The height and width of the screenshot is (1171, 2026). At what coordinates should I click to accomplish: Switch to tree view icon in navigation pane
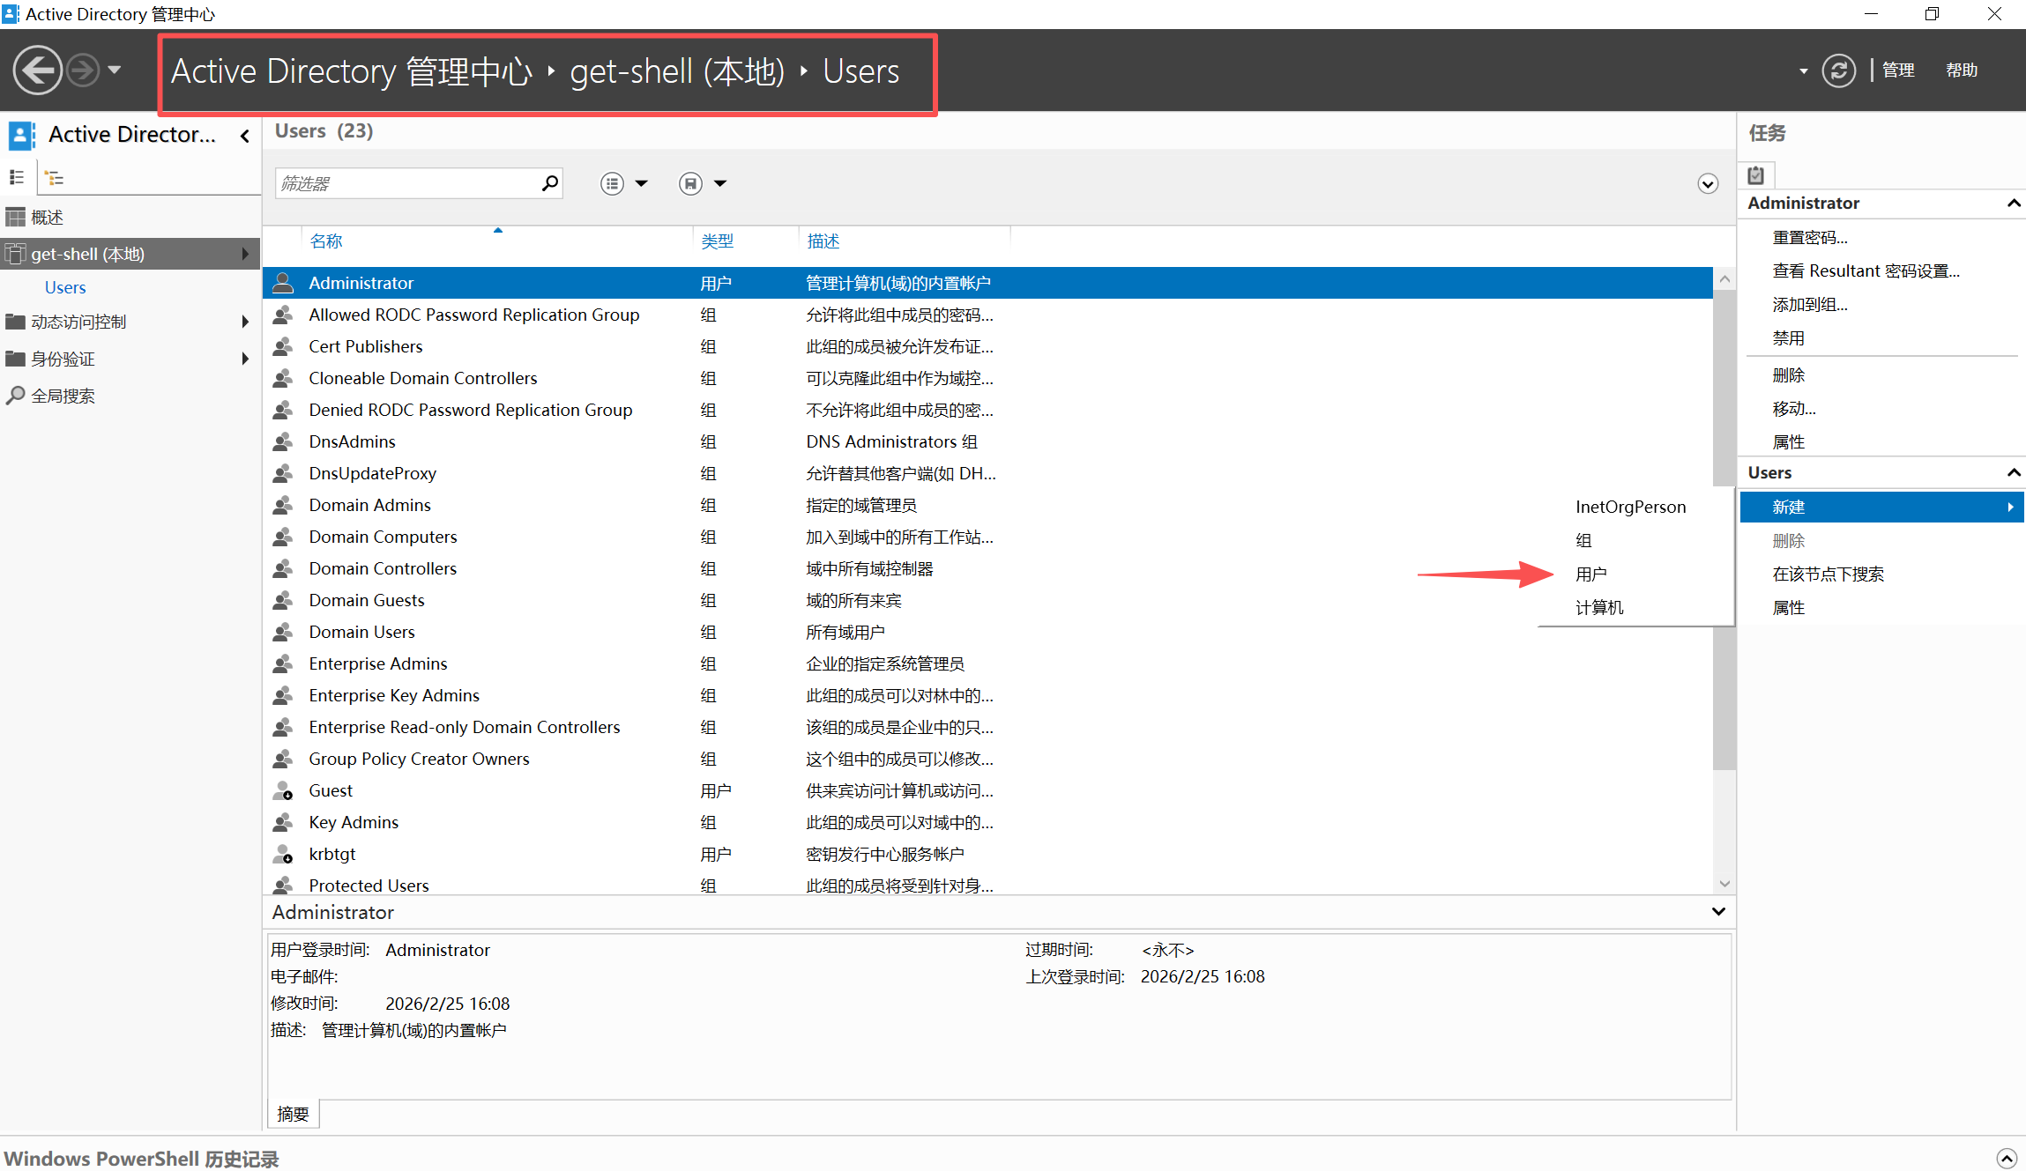tap(55, 178)
